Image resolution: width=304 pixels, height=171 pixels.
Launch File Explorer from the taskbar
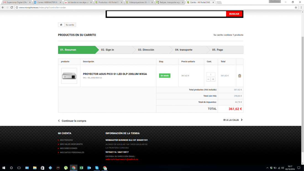pyautogui.click(x=35, y=168)
